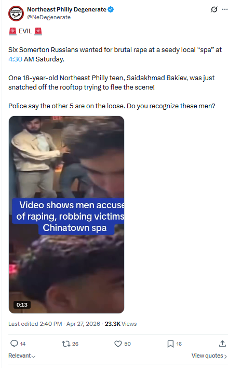Click the video caption banner text
228x368 pixels.
[69, 217]
